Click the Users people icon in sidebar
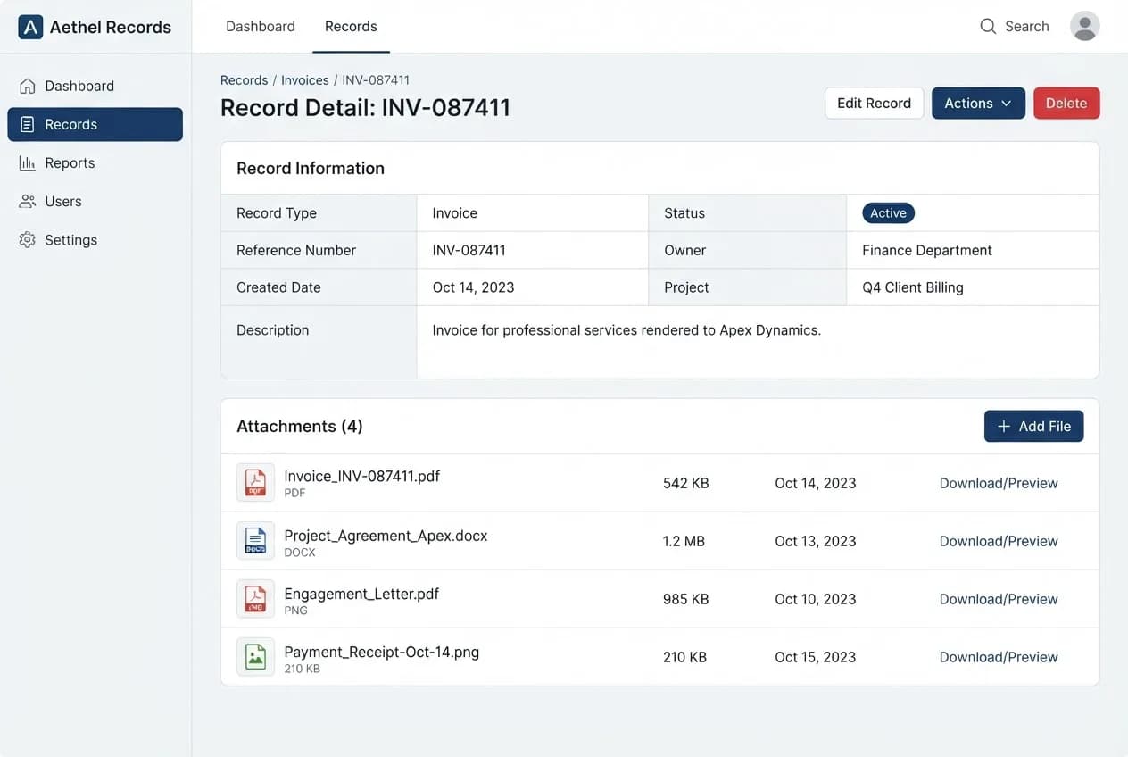1128x757 pixels. pos(28,202)
